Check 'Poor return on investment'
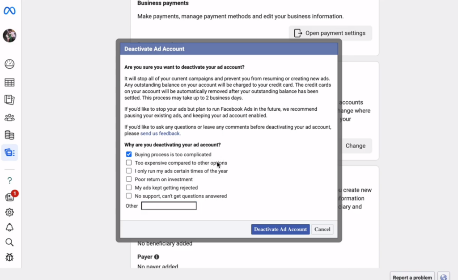This screenshot has height=280, width=458. point(129,179)
